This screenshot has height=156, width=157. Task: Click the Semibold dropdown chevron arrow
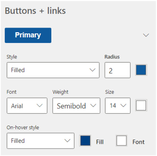[93, 105]
